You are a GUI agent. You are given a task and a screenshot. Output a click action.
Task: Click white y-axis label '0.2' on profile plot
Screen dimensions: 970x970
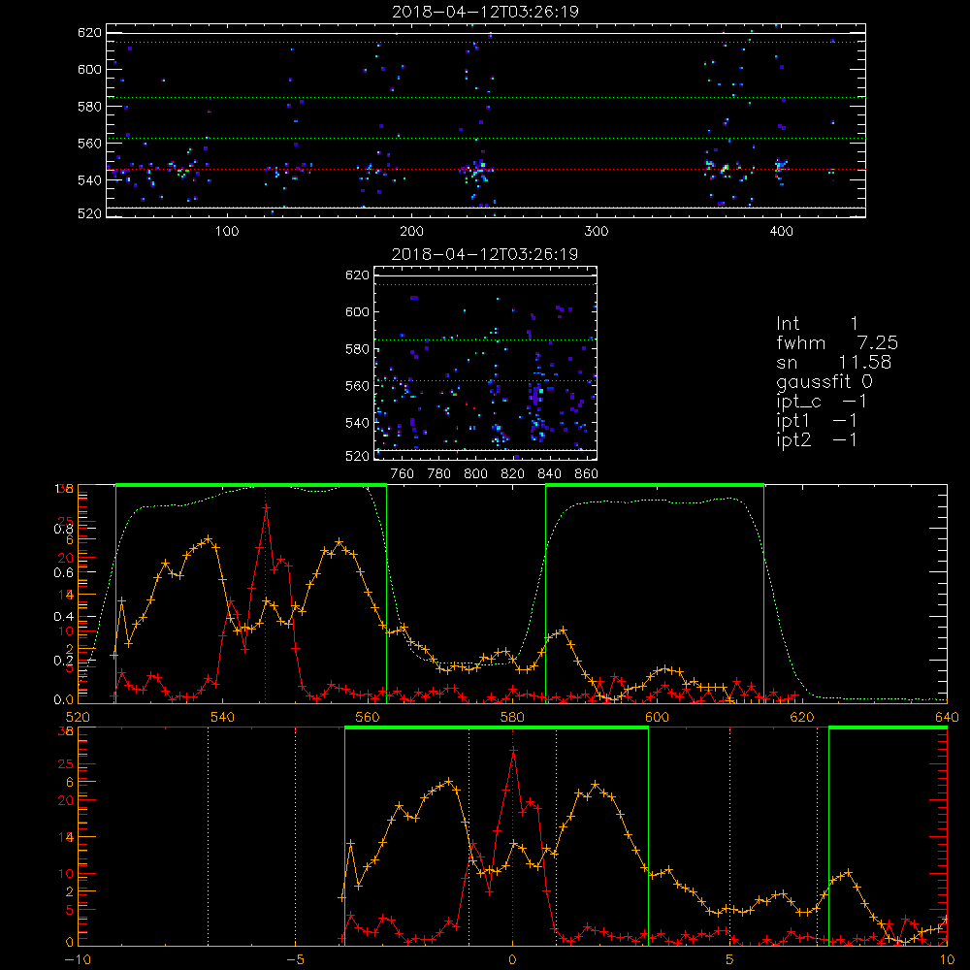tap(64, 661)
